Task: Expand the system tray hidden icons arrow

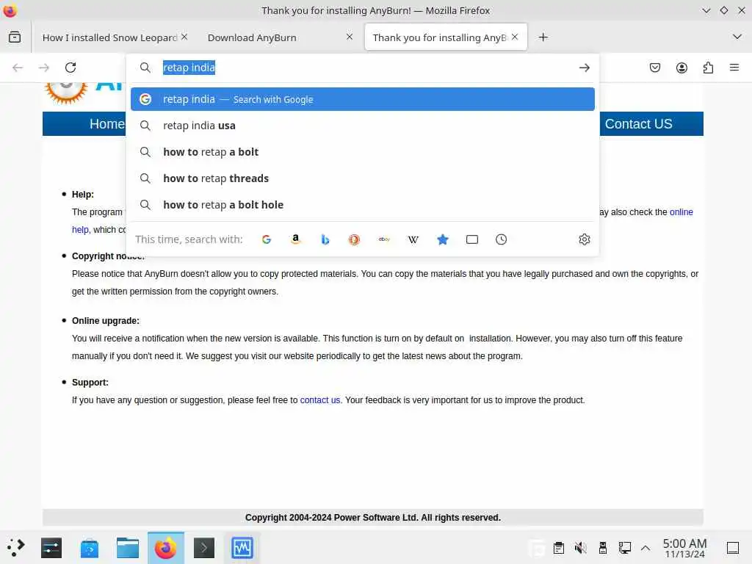Action: click(x=646, y=548)
